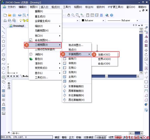This screenshot has width=150, height=140.
Task: Activate the Pan hand tool
Action: click(69, 15)
